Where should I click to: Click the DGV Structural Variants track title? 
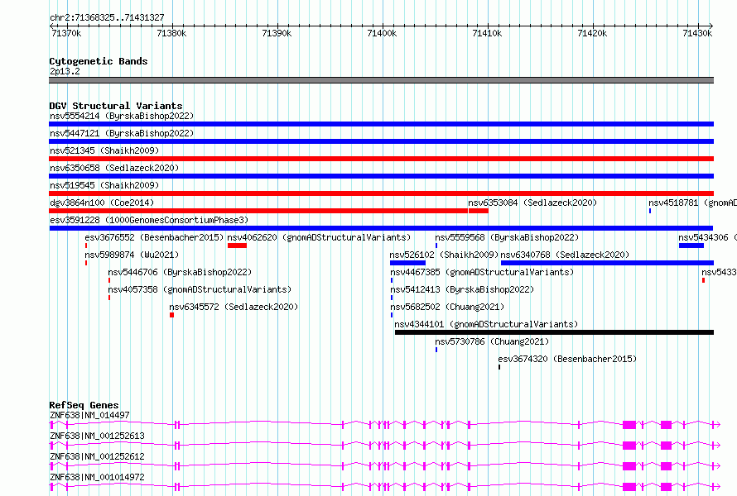click(116, 106)
